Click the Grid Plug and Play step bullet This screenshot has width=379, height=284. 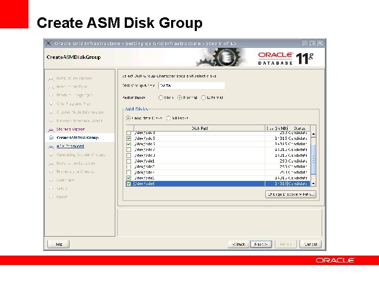(x=51, y=104)
